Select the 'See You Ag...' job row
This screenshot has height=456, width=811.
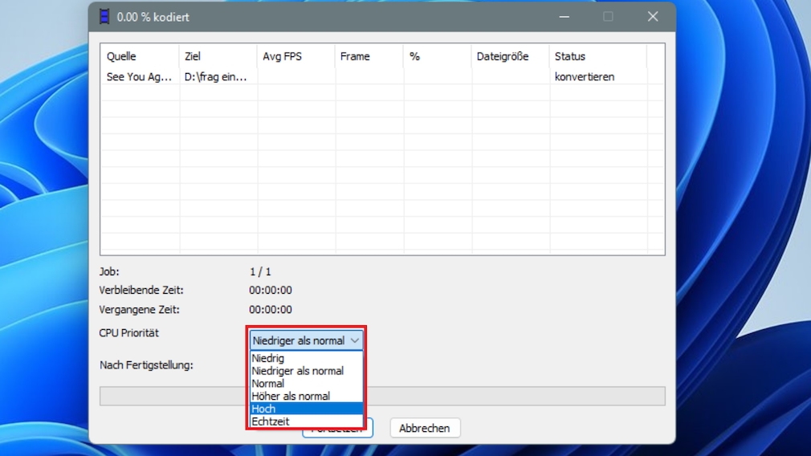pos(139,77)
